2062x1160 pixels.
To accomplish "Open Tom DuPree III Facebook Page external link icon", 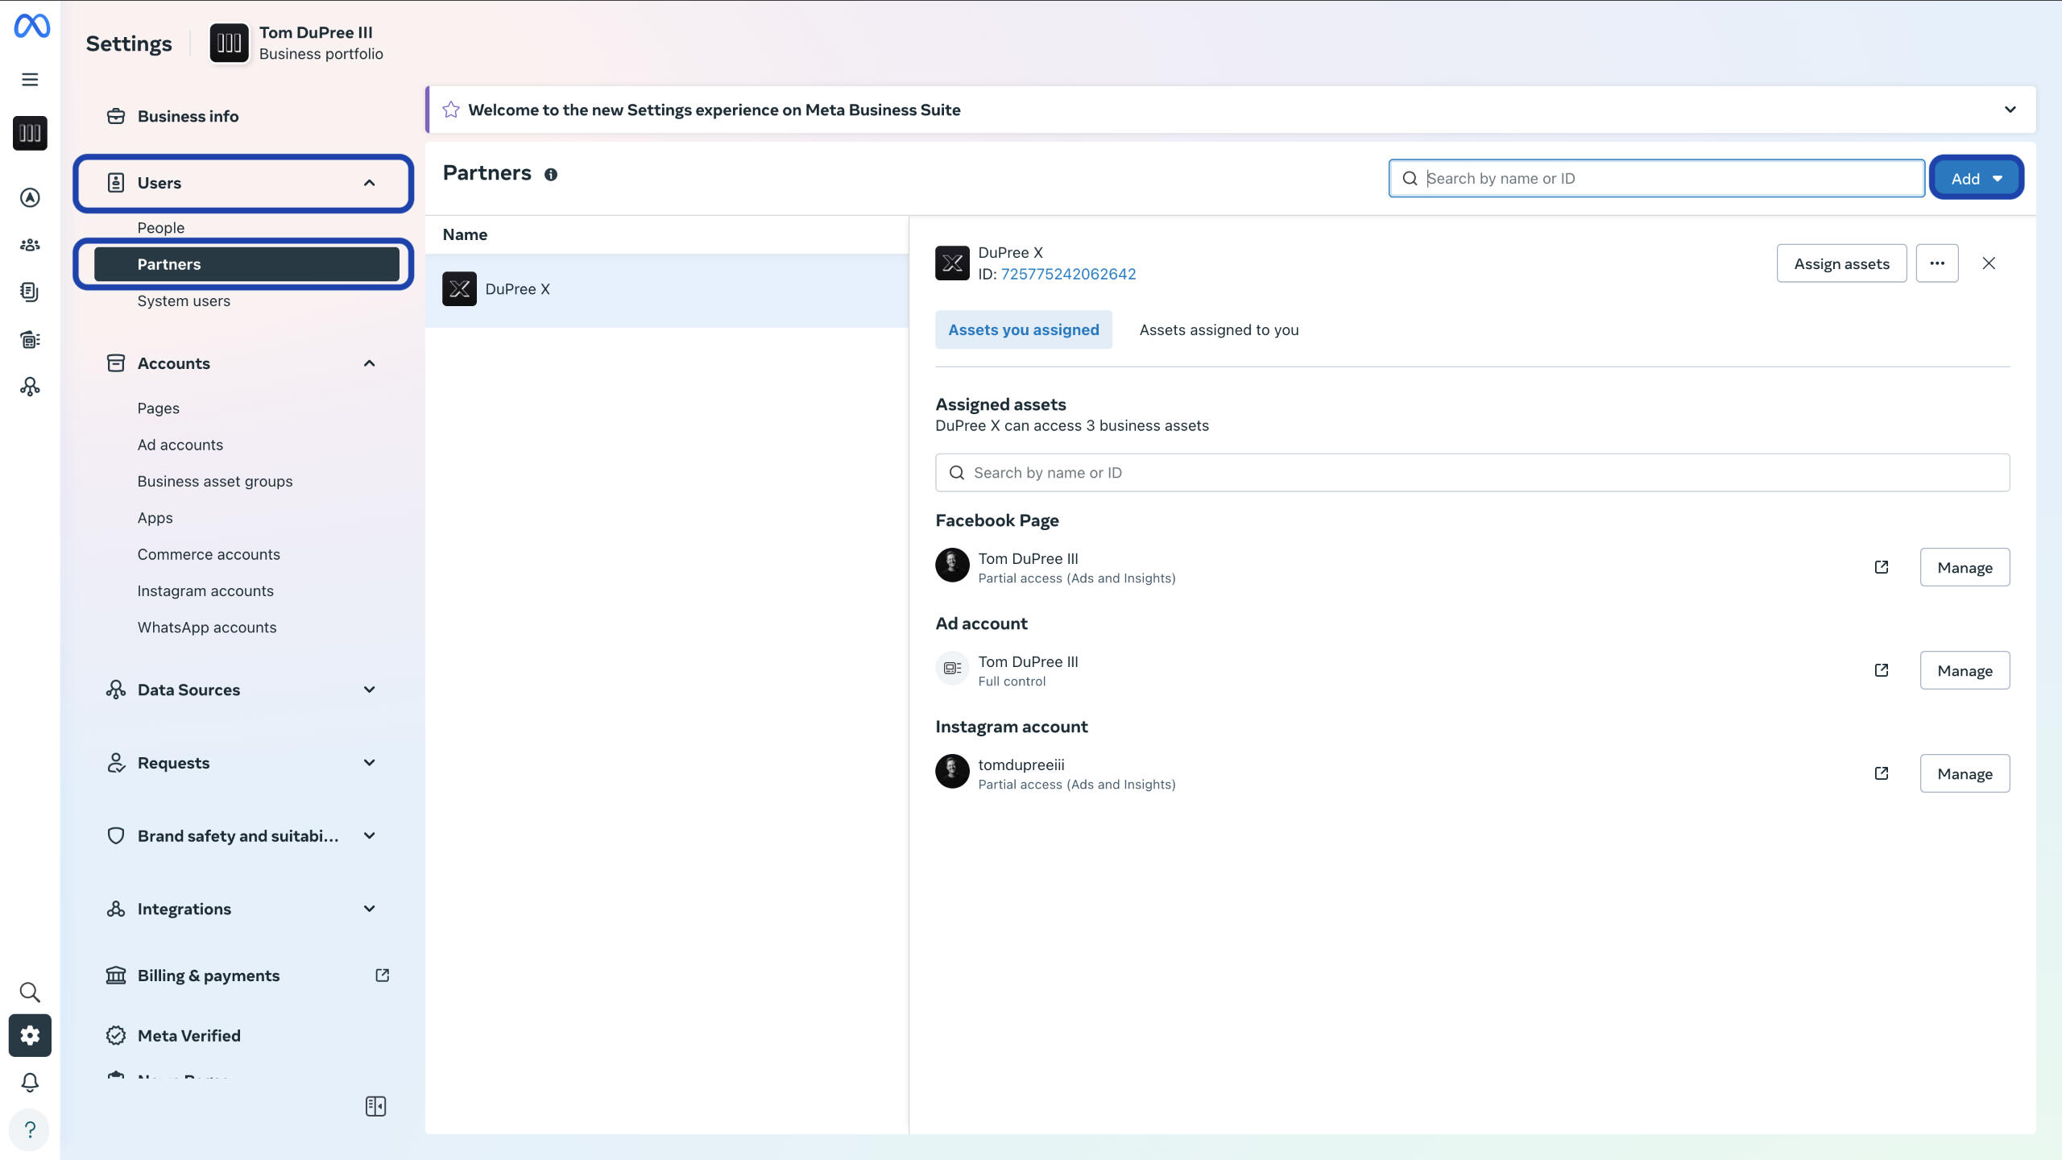I will coord(1882,567).
